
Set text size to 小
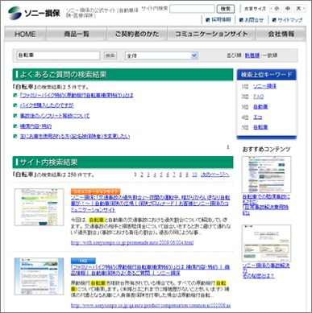point(277,9)
